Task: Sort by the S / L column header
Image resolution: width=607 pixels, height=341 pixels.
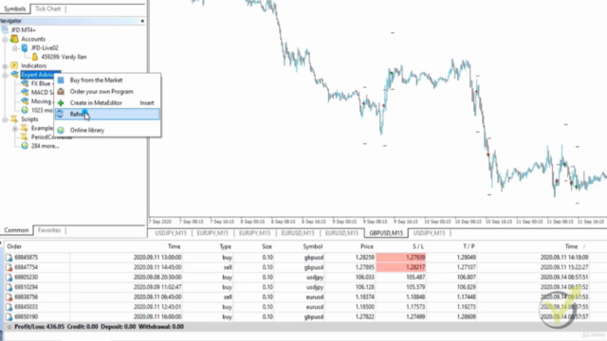Action: (x=418, y=246)
